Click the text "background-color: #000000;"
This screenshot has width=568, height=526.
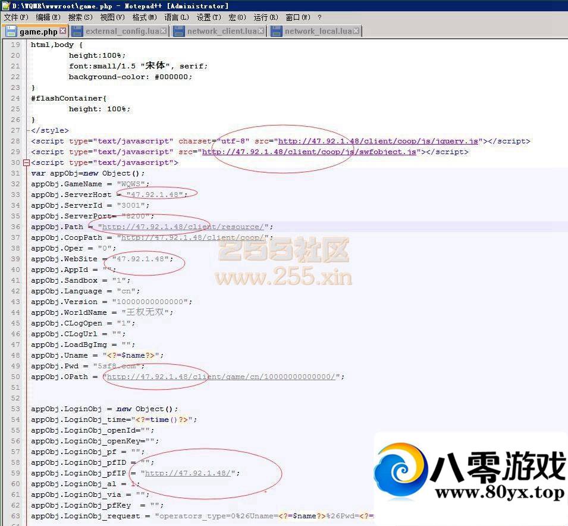[130, 77]
